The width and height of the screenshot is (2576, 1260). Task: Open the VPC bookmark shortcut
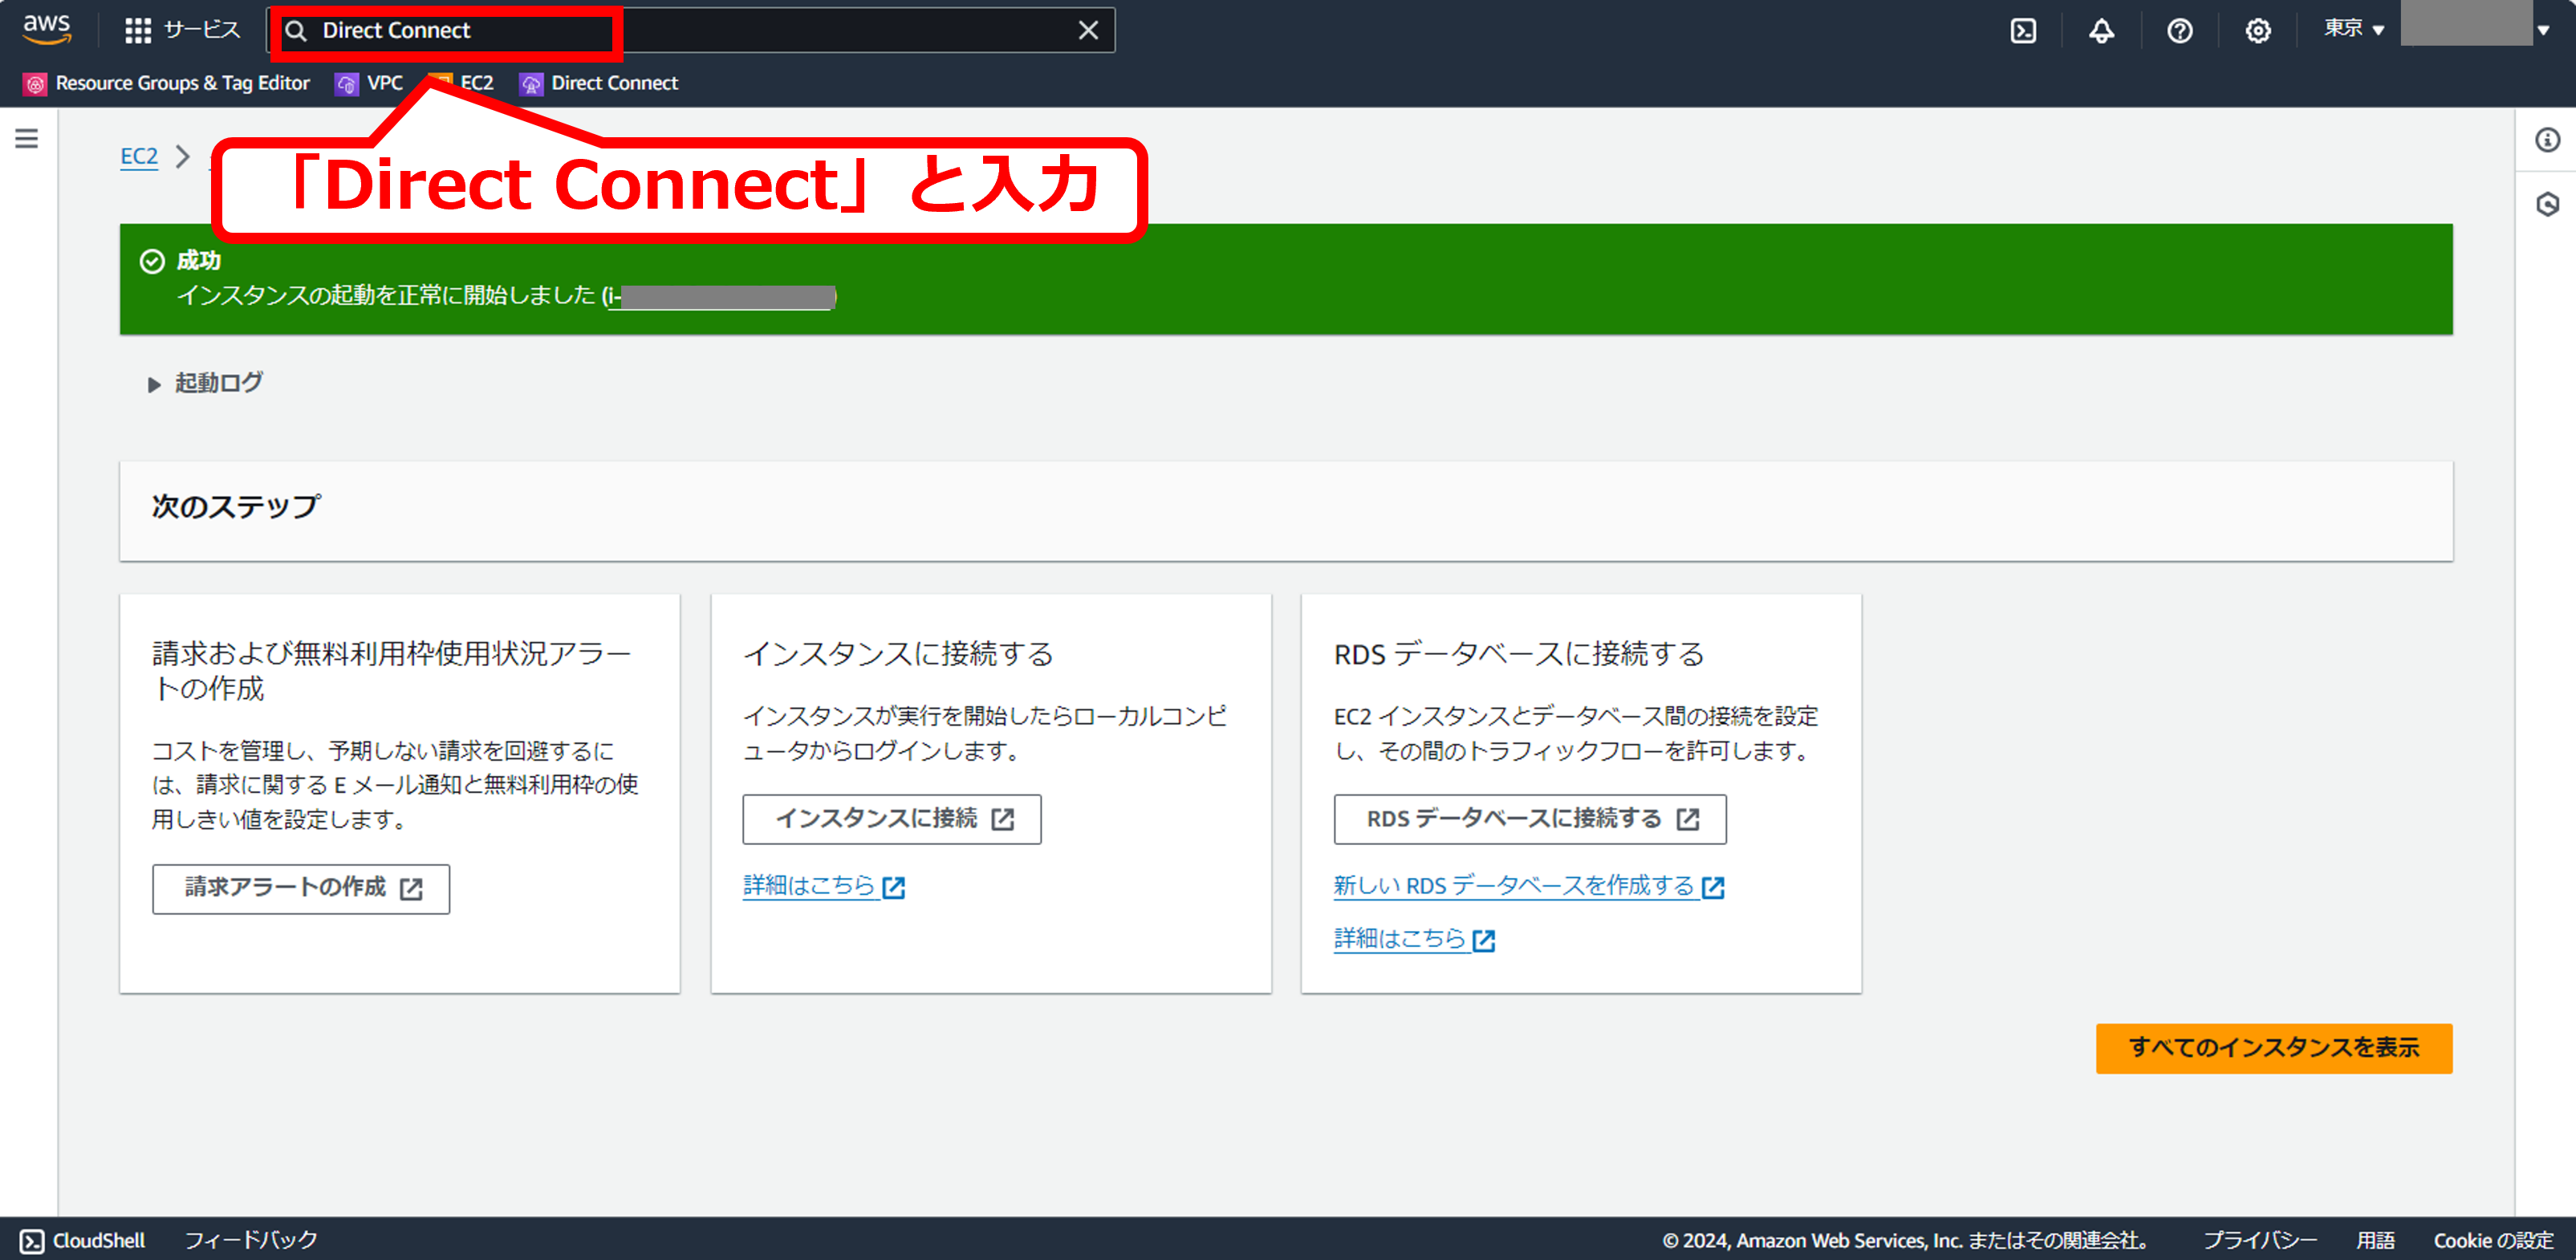click(370, 84)
